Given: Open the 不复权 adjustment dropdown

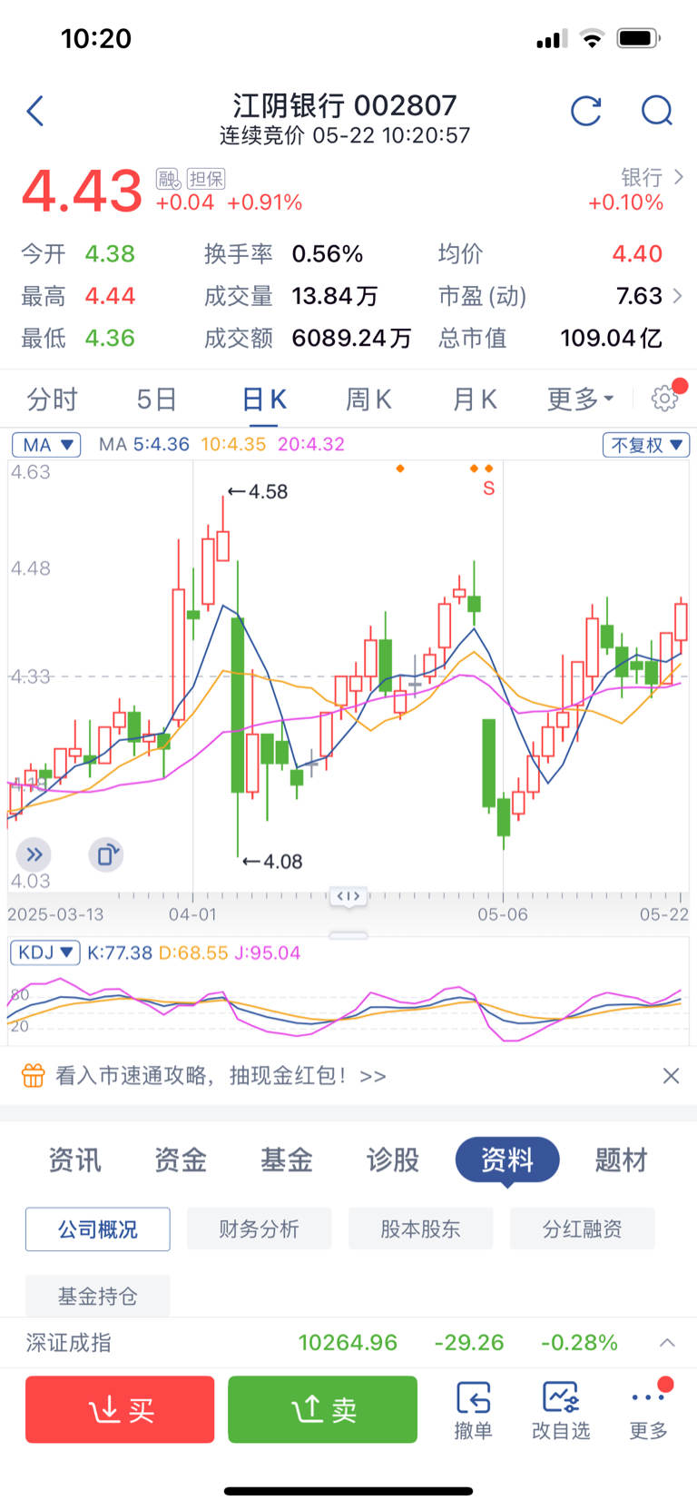Looking at the screenshot, I should (646, 445).
